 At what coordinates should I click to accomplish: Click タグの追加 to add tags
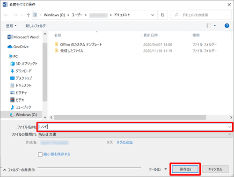coord(124,142)
